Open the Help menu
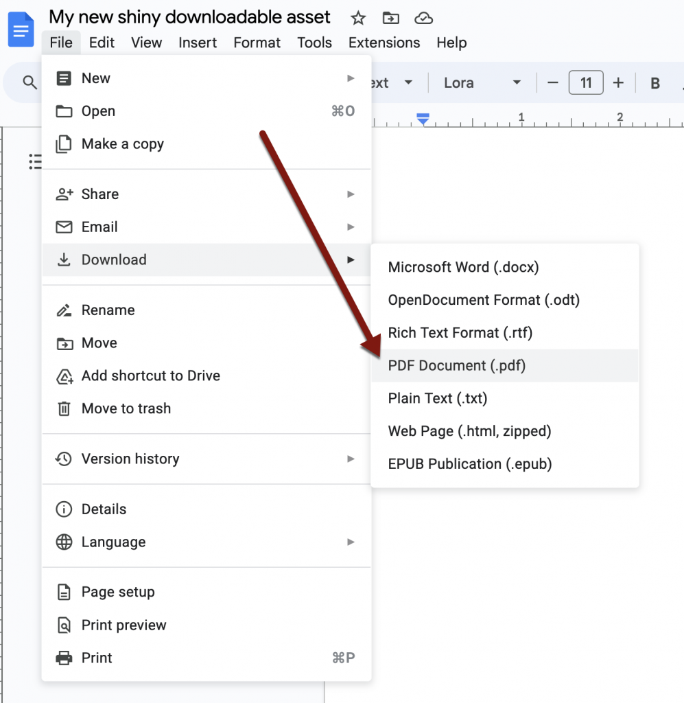The width and height of the screenshot is (684, 703). [x=451, y=43]
